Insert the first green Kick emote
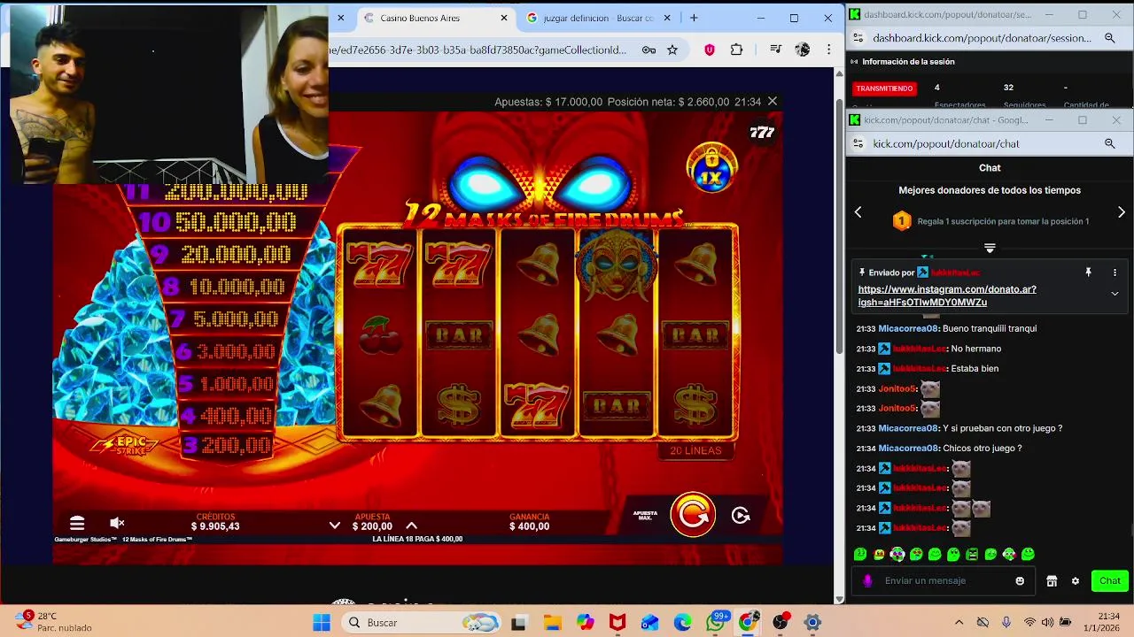Viewport: 1134px width, 637px height. point(859,555)
